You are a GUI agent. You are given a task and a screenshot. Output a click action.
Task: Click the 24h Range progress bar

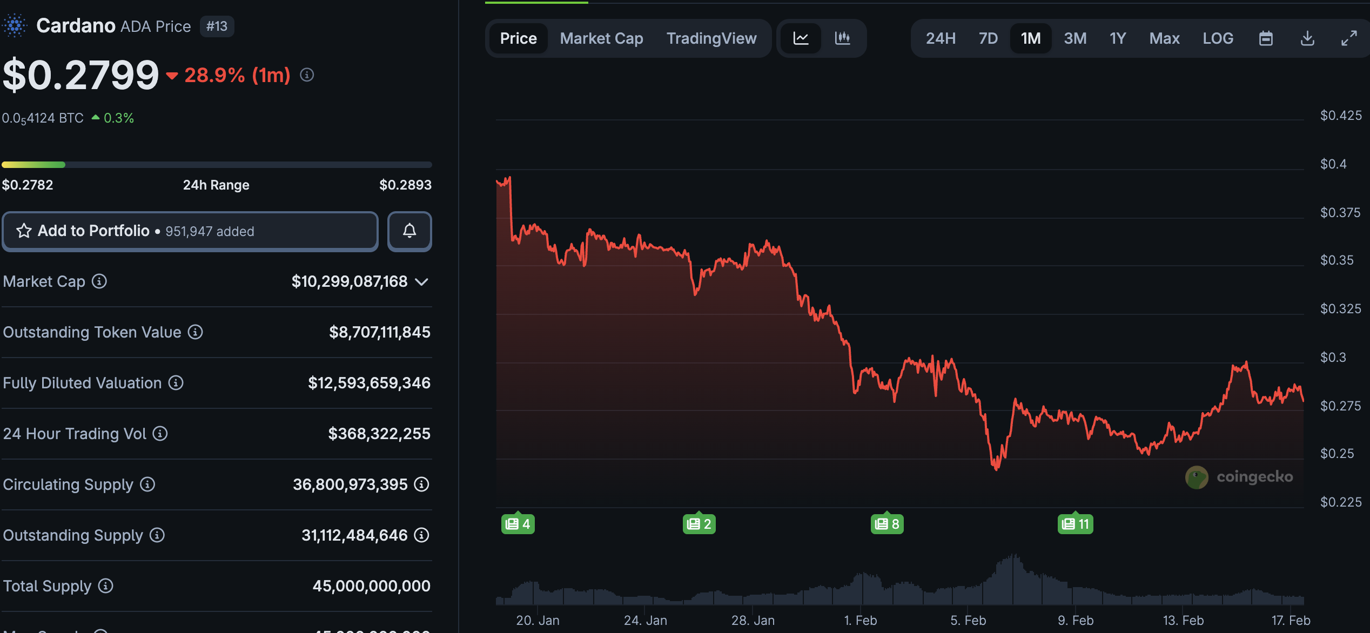pyautogui.click(x=217, y=164)
